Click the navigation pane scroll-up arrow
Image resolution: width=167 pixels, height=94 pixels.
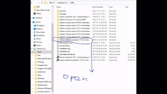52,7
